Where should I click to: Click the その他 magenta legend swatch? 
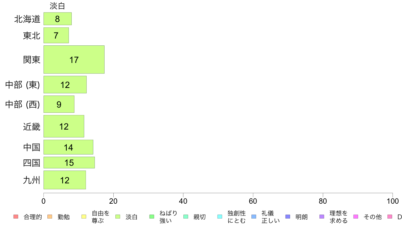356,217
